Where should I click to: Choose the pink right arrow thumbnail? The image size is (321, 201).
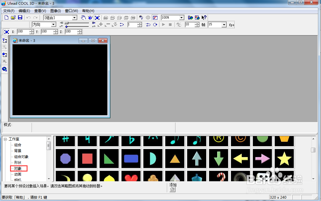(262, 159)
